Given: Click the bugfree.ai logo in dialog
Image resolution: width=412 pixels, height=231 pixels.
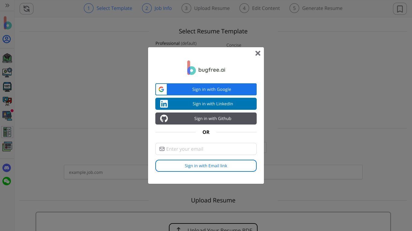Looking at the screenshot, I should (206, 68).
